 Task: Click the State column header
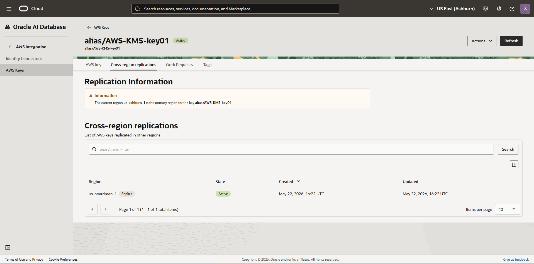[x=220, y=182]
